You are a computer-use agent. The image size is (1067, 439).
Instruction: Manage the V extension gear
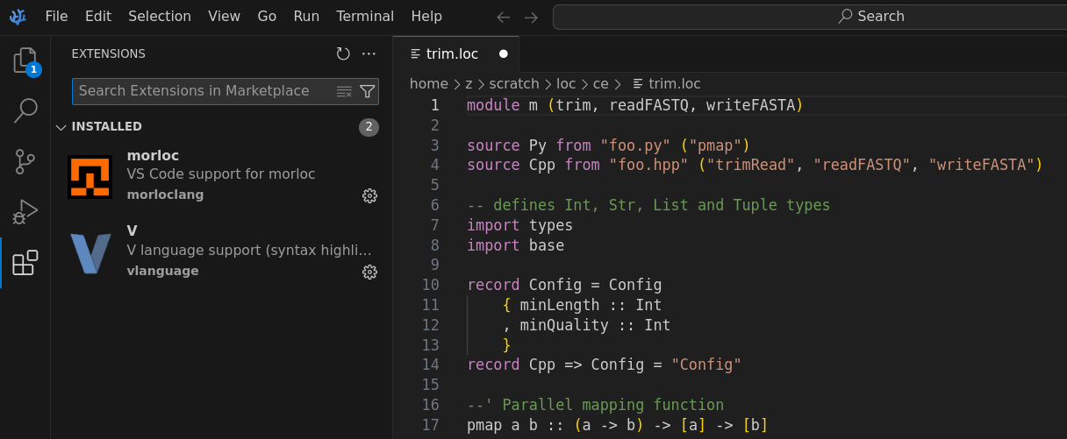(x=370, y=272)
